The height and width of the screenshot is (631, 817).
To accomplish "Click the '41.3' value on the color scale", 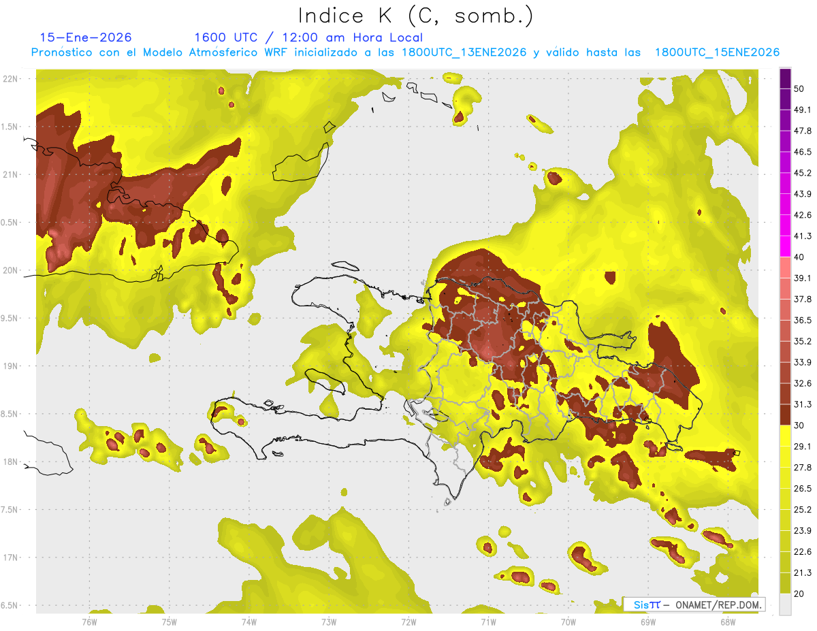I will [802, 236].
